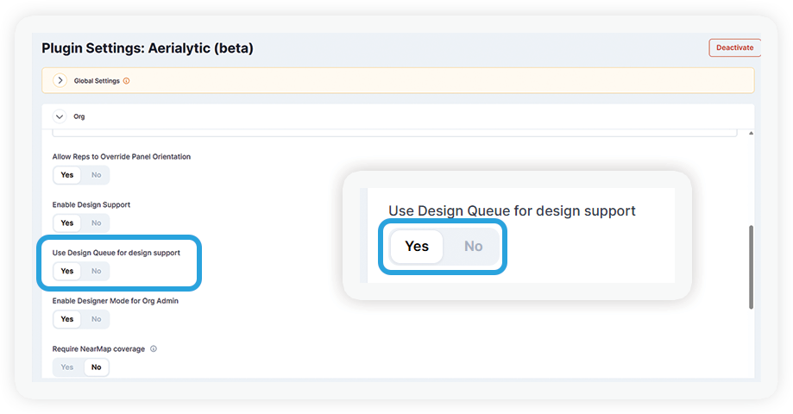Expand the Global Settings section chevron
Image resolution: width=793 pixels, height=414 pixels.
tap(60, 80)
